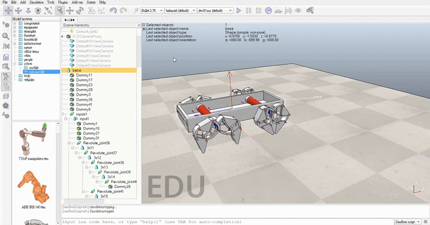Open the Simulation menu
The height and width of the screenshot is (225, 430).
[36, 2]
